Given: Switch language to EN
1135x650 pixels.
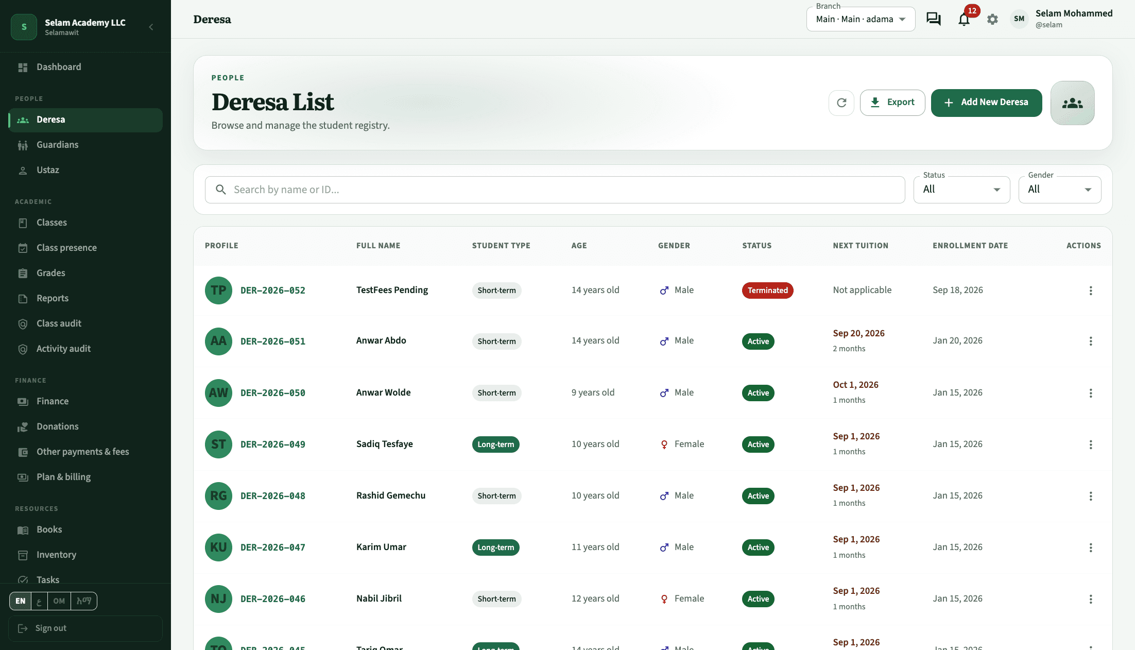Looking at the screenshot, I should (x=21, y=601).
